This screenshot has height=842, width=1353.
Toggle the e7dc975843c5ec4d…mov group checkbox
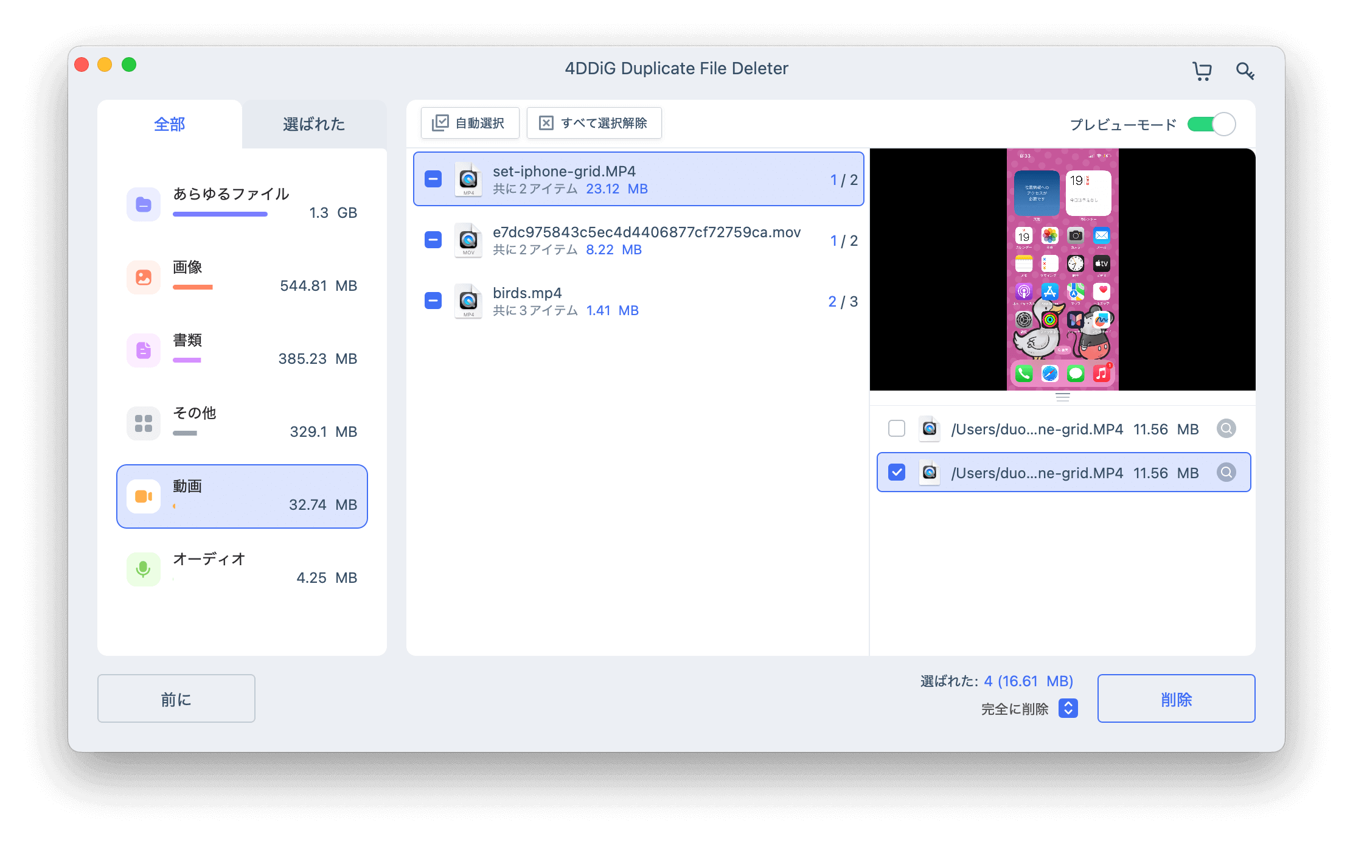click(x=433, y=240)
